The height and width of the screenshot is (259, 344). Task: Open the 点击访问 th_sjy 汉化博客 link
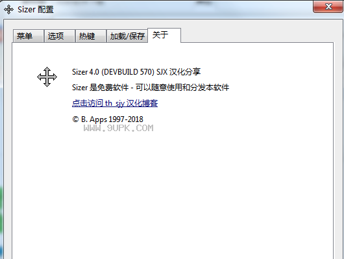(115, 103)
